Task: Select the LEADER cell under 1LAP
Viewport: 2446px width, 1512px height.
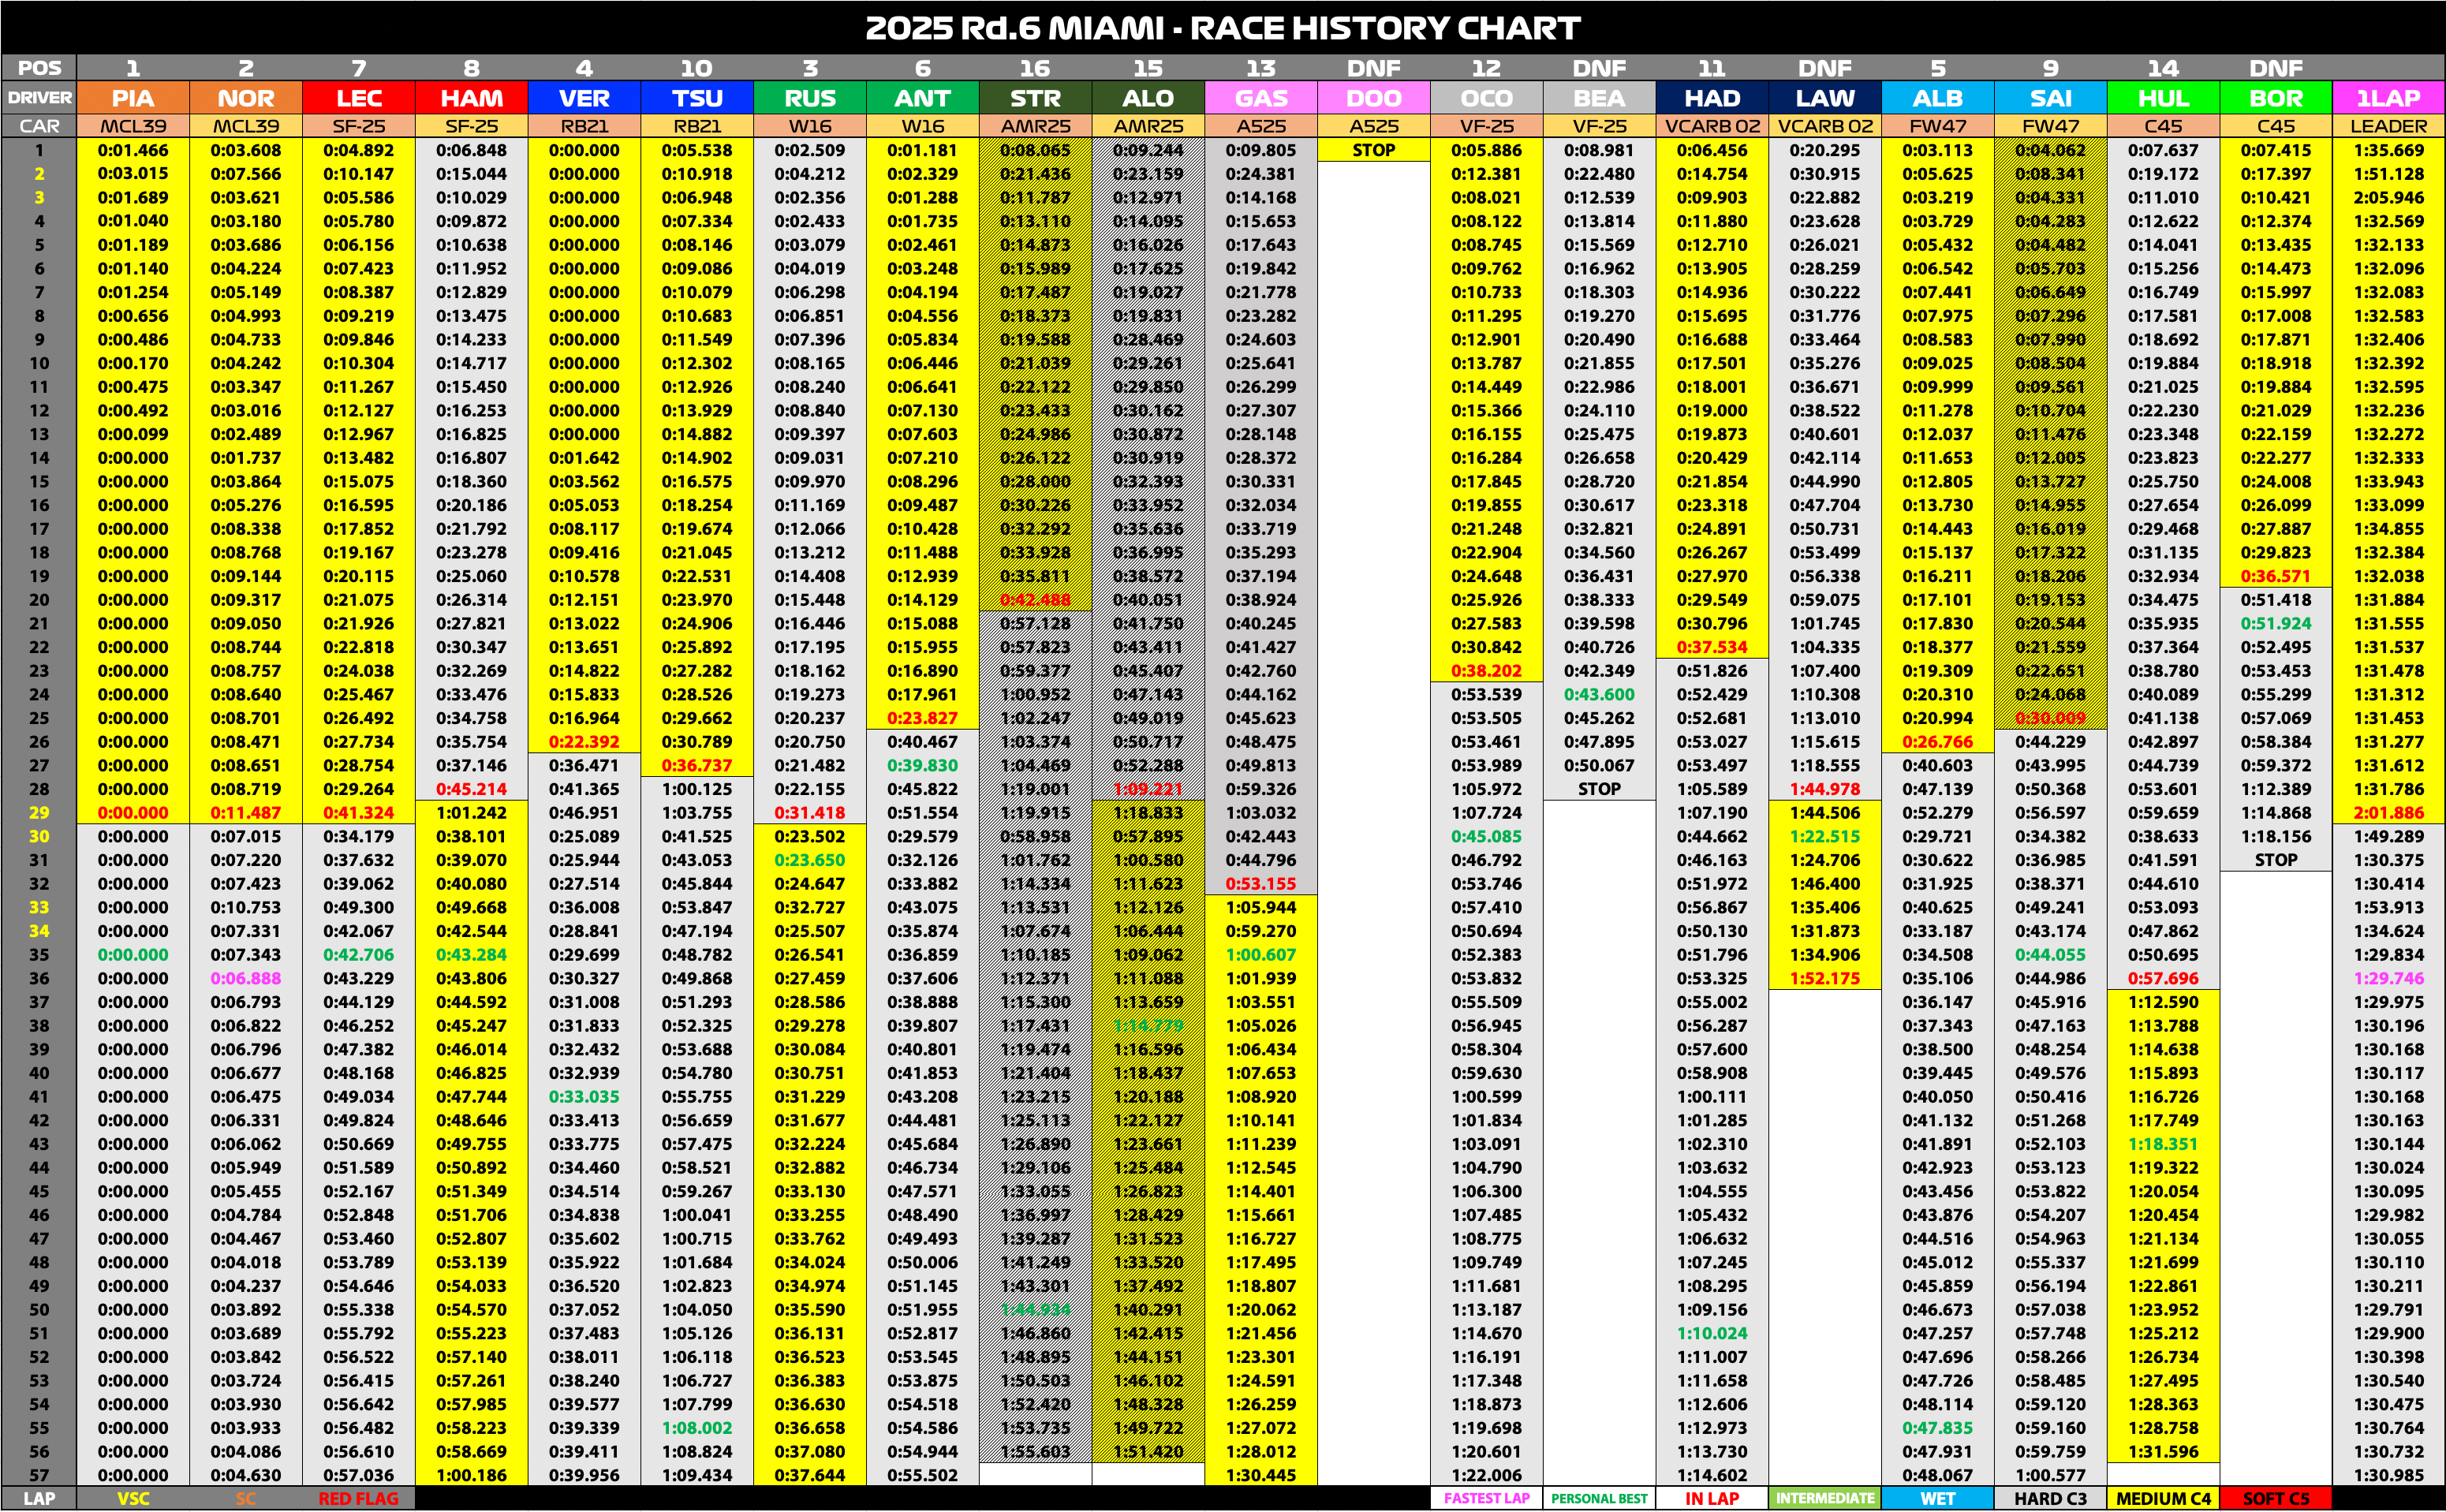Action: (x=2389, y=126)
